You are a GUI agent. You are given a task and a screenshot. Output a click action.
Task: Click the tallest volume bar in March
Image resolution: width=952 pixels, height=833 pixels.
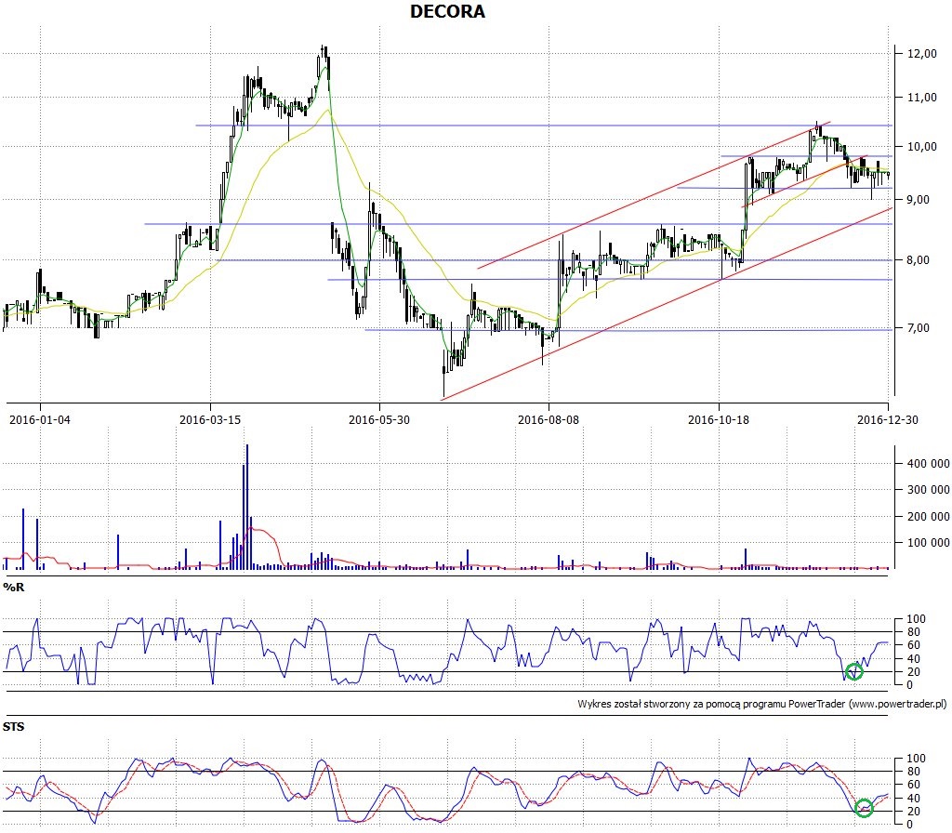click(x=247, y=507)
